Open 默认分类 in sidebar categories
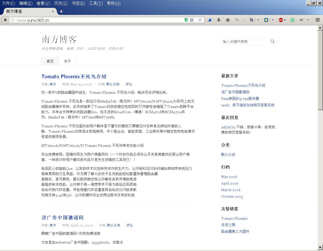The width and height of the screenshot is (323, 251). pos(228,155)
